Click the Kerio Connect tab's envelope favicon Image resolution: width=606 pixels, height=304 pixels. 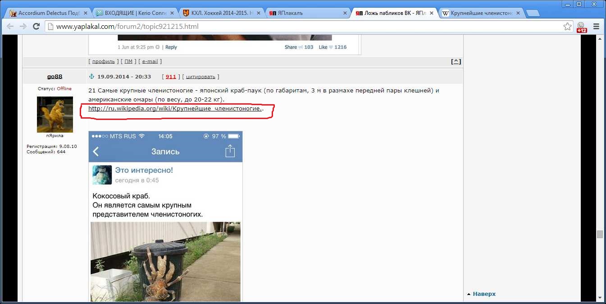click(99, 13)
